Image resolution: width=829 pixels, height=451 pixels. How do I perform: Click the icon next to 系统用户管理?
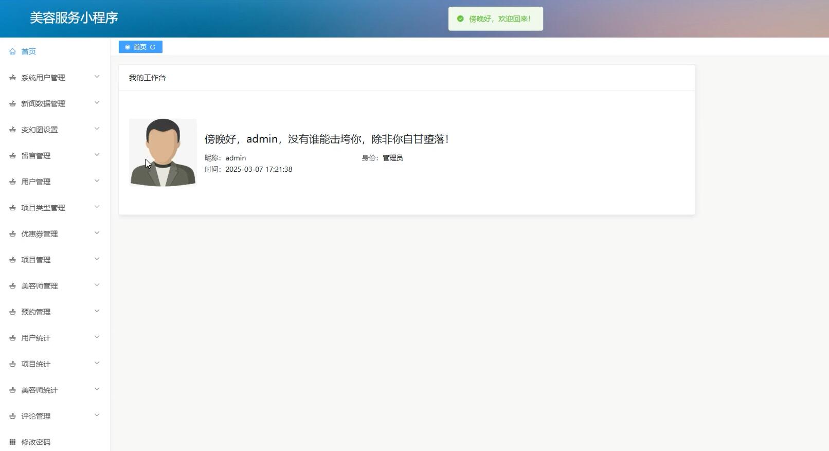click(12, 78)
